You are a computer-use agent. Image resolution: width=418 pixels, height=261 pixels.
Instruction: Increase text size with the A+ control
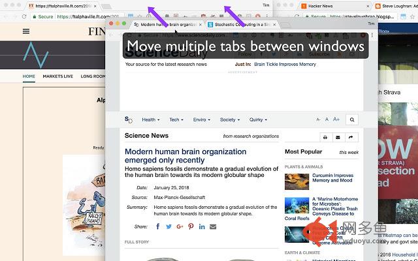pos(336,119)
